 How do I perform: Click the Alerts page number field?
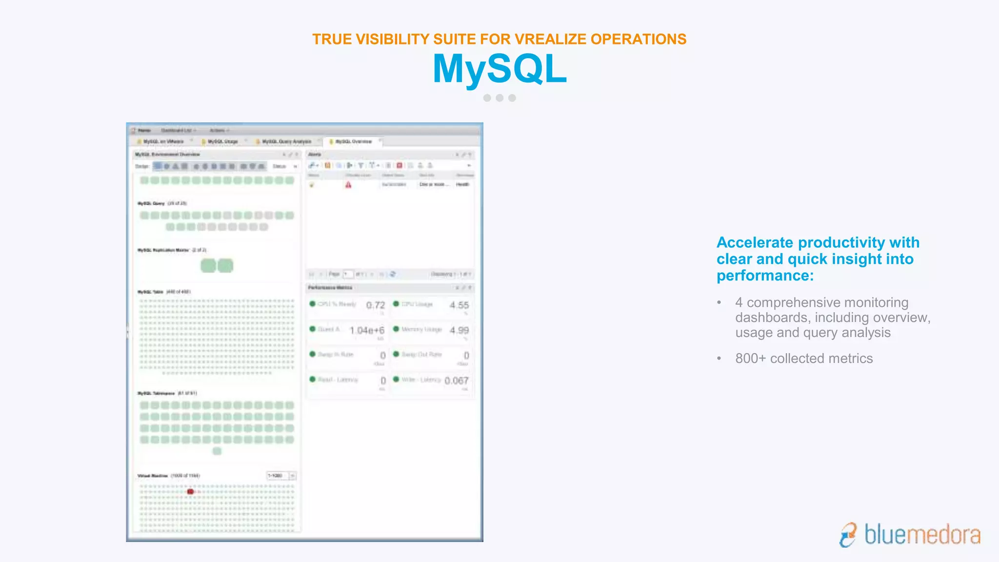click(x=348, y=274)
